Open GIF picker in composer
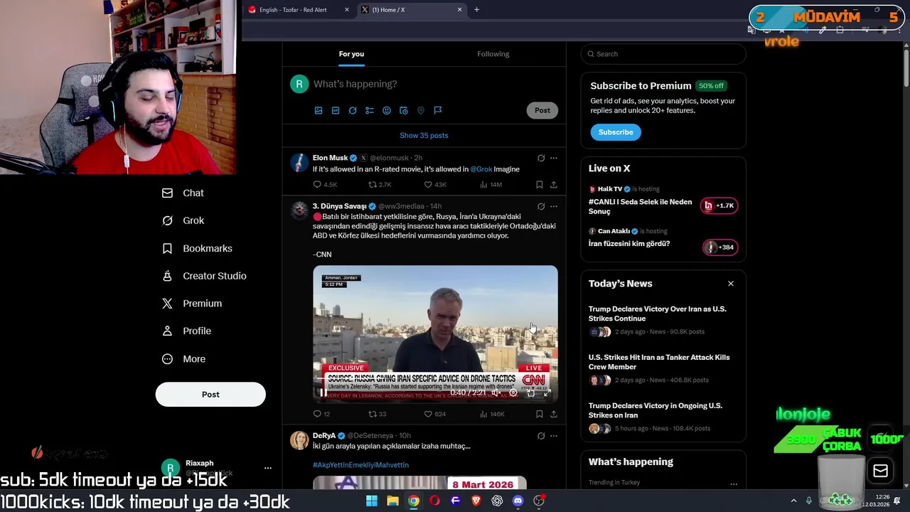Image resolution: width=910 pixels, height=512 pixels. pos(336,110)
